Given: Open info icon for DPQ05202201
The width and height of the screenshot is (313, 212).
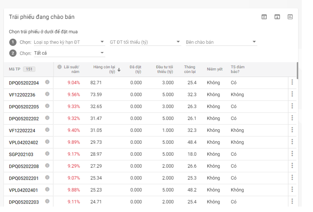Looking at the screenshot, I should tap(47, 177).
